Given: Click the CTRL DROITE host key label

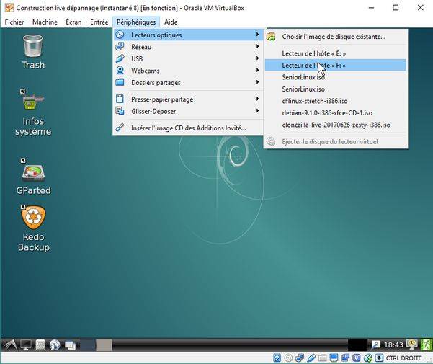Looking at the screenshot, I should (x=403, y=358).
